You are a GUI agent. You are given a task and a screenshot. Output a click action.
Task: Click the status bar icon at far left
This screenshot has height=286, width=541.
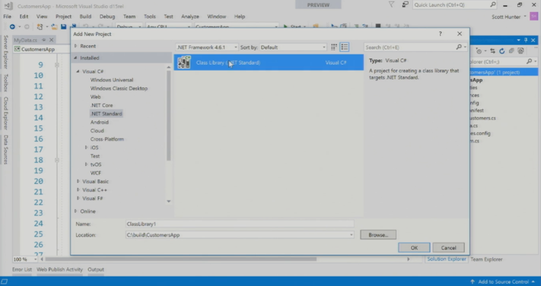click(4, 282)
